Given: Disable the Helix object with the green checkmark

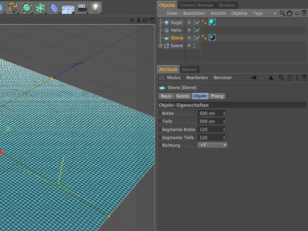Looking at the screenshot, I should tap(198, 30).
